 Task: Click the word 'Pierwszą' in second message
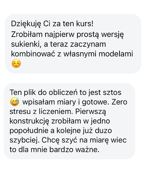(x=90, y=112)
